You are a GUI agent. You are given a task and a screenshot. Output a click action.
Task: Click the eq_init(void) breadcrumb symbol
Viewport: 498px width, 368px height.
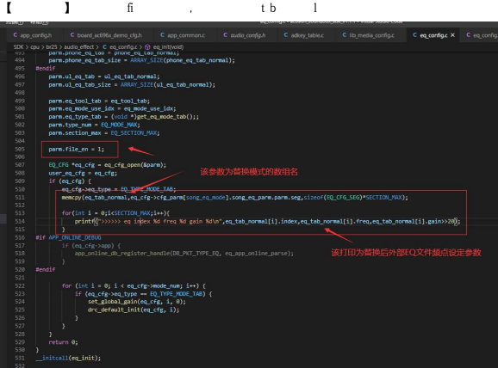point(168,47)
